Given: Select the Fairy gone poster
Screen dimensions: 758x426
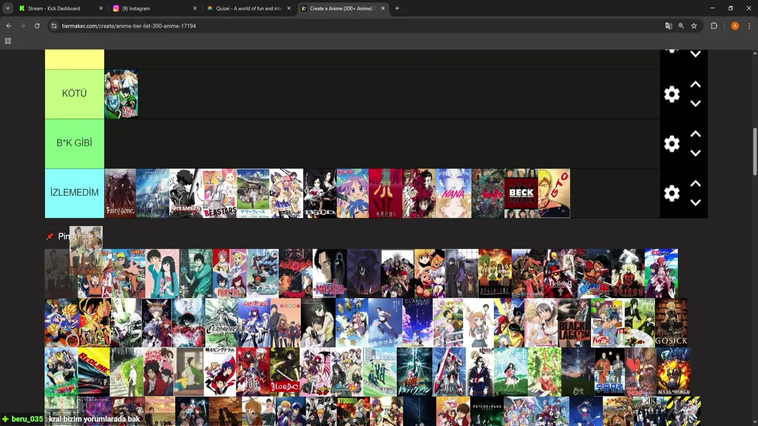Looking at the screenshot, I should point(121,193).
